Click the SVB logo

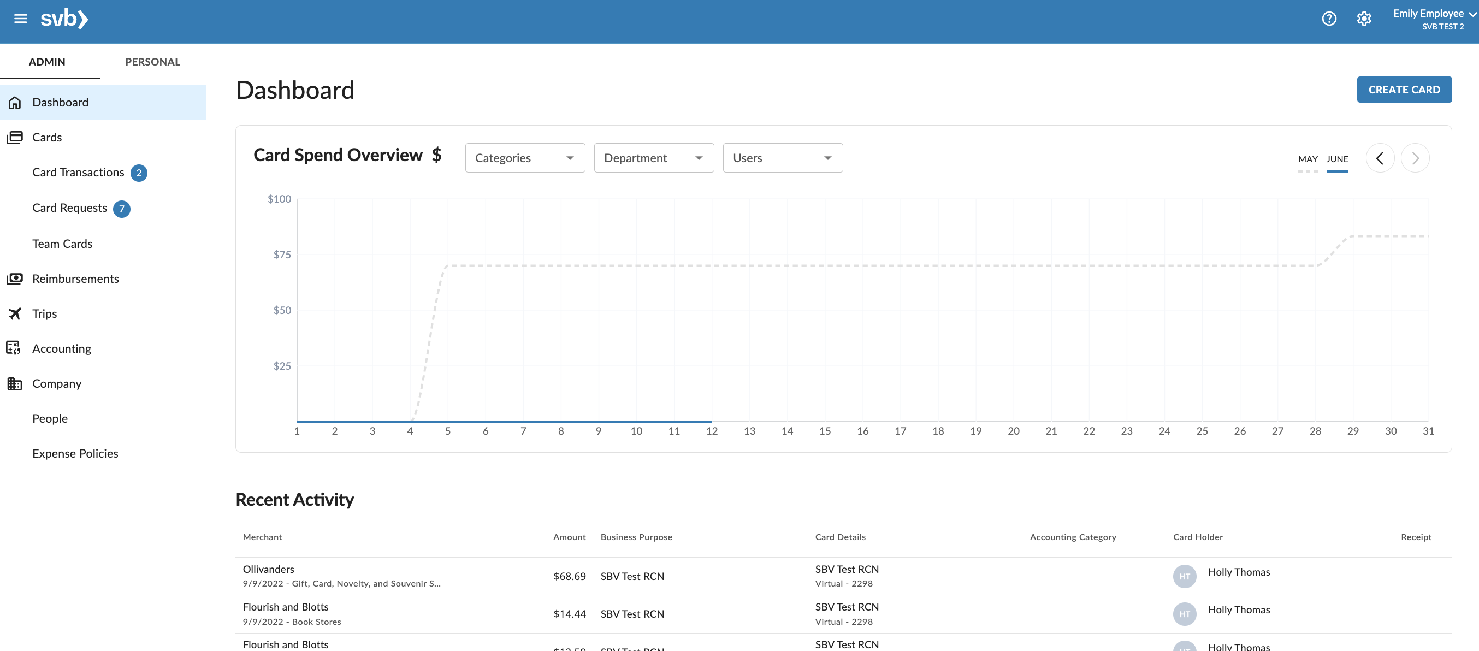click(x=64, y=19)
